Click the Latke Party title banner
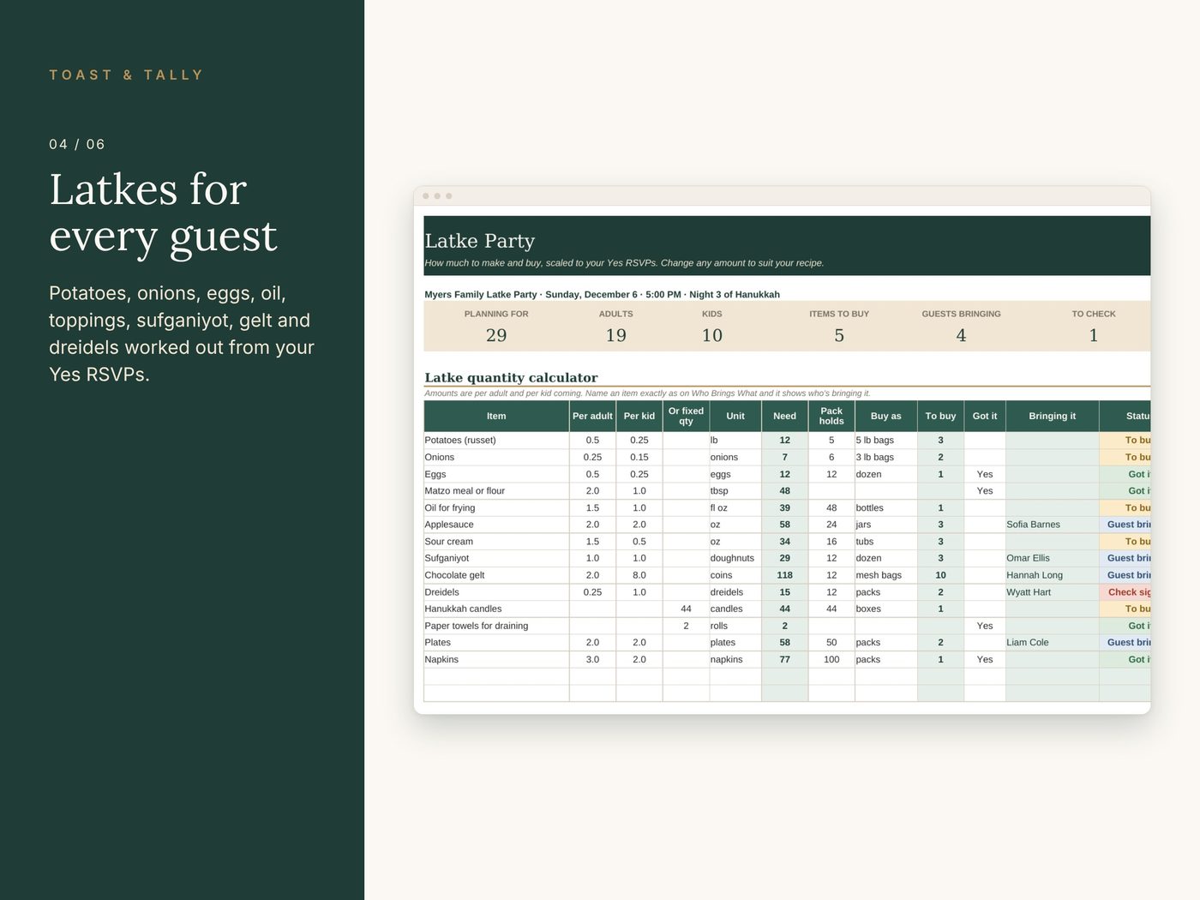 (787, 246)
